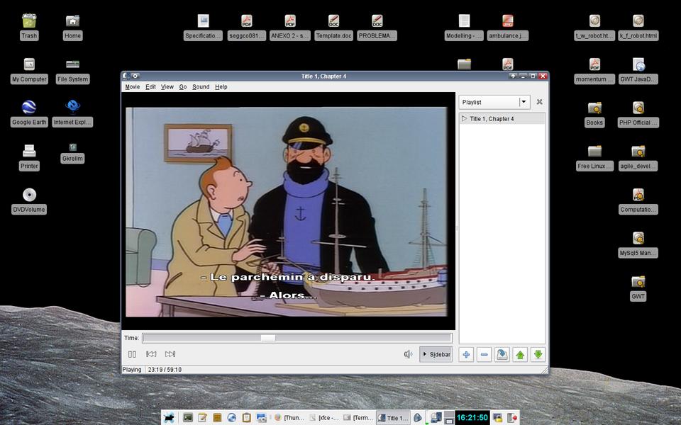Screen dimensions: 681x425
Task: Select the PHP Official... icon
Action: 638,114
